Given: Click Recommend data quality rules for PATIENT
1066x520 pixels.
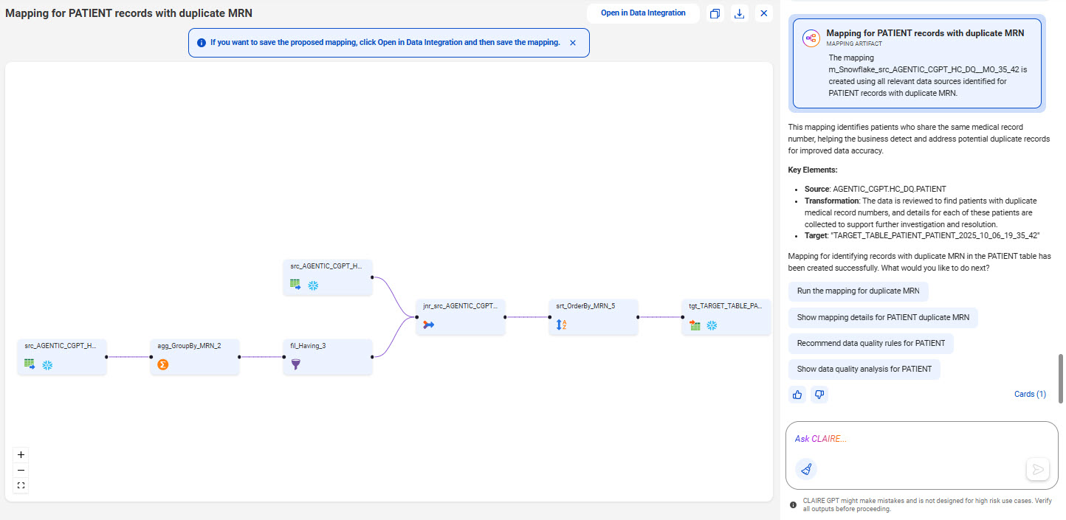Looking at the screenshot, I should (x=871, y=343).
